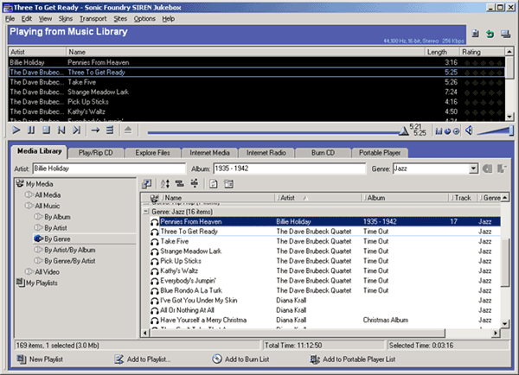Screen dimensions: 519x375
Task: Open the Options menu
Action: (144, 19)
